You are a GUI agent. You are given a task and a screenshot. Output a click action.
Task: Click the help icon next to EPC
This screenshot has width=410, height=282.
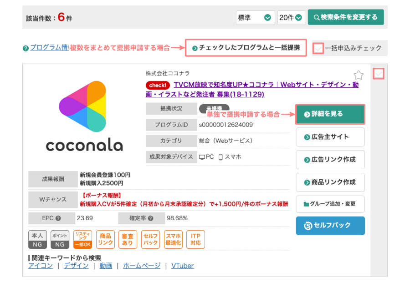(x=58, y=218)
